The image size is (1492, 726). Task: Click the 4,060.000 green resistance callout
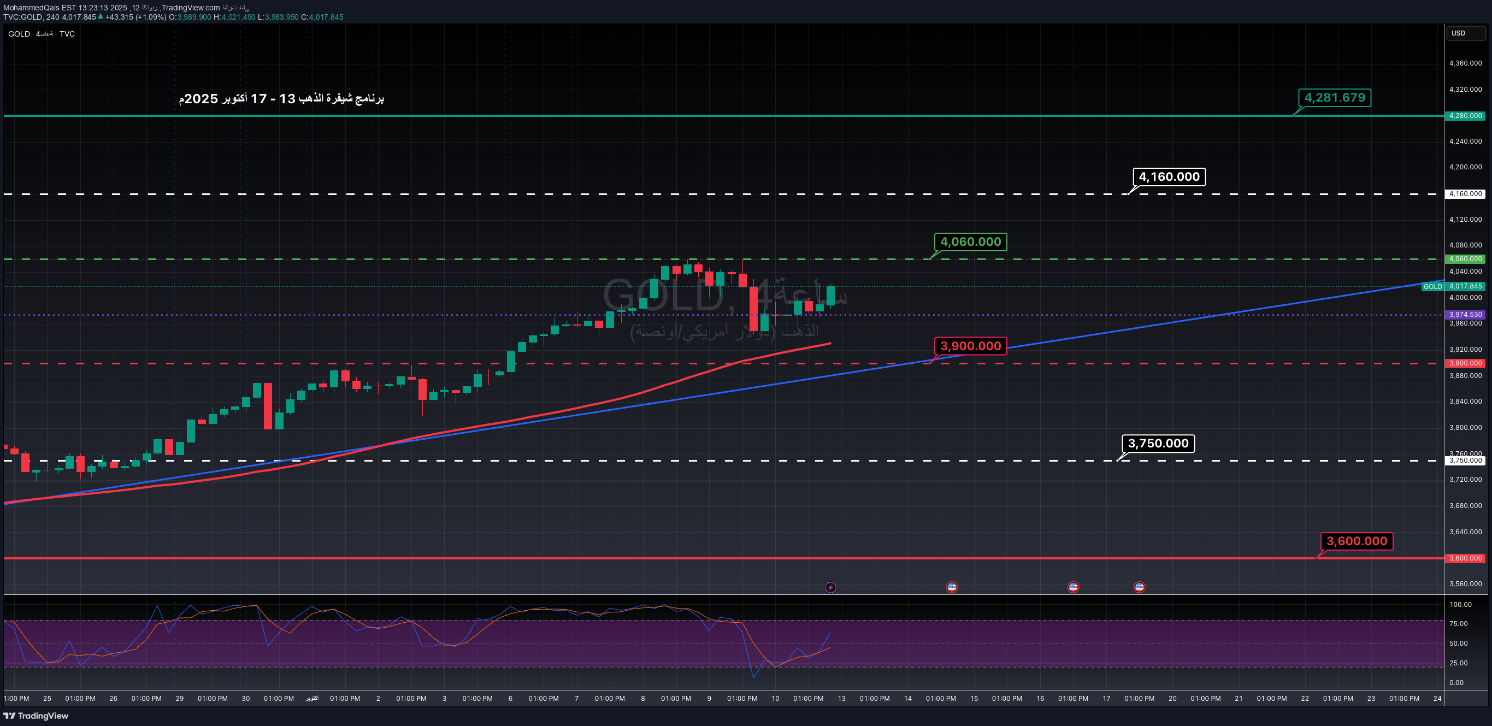point(970,241)
